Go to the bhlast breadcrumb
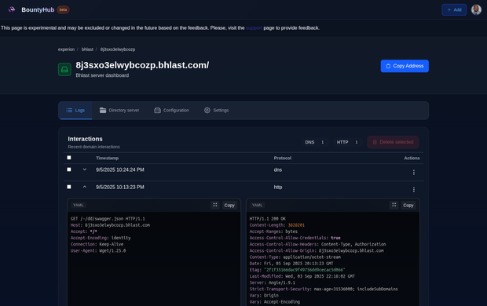The height and width of the screenshot is (306, 487). [x=87, y=49]
